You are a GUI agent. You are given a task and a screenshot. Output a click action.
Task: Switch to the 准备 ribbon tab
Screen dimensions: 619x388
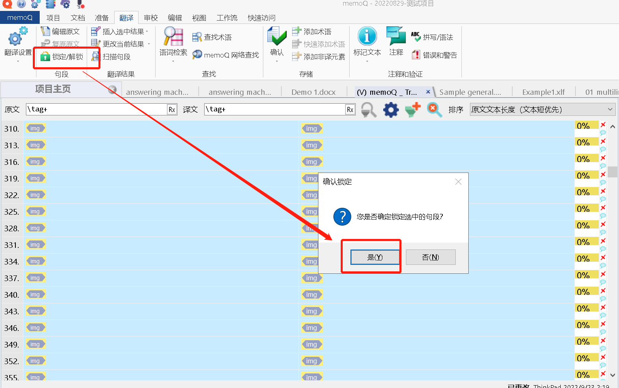point(102,18)
